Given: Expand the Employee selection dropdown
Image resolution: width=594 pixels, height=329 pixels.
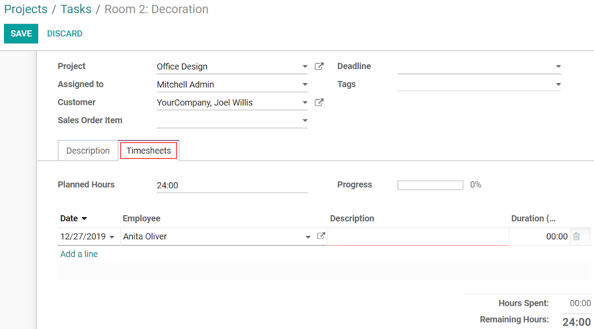Looking at the screenshot, I should click(308, 236).
